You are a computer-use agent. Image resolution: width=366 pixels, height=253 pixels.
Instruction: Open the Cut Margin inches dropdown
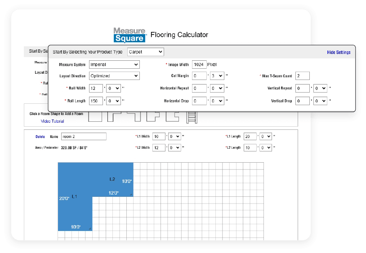click(x=217, y=76)
